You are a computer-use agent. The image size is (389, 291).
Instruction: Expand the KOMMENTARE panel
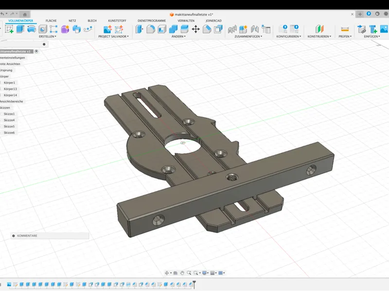tap(14, 236)
